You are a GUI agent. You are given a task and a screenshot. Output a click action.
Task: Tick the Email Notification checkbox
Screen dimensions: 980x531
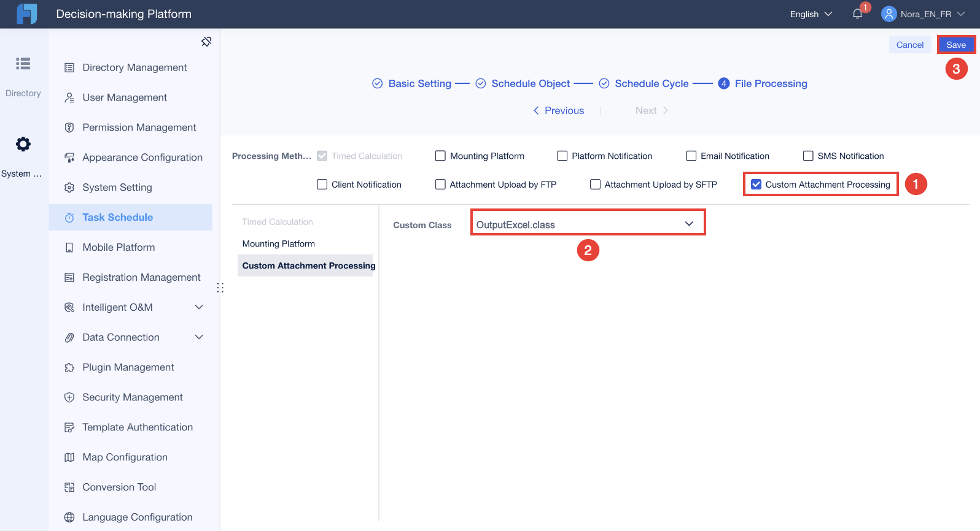coord(691,156)
